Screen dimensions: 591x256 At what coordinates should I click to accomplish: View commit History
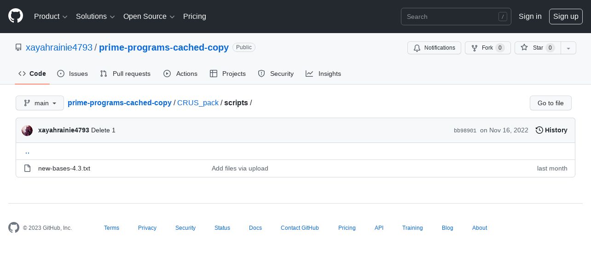[551, 130]
